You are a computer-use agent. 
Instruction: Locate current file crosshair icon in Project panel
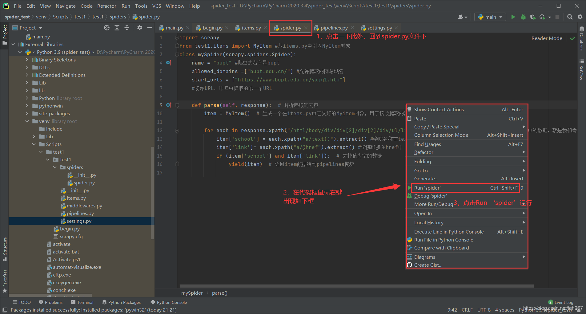[x=107, y=28]
